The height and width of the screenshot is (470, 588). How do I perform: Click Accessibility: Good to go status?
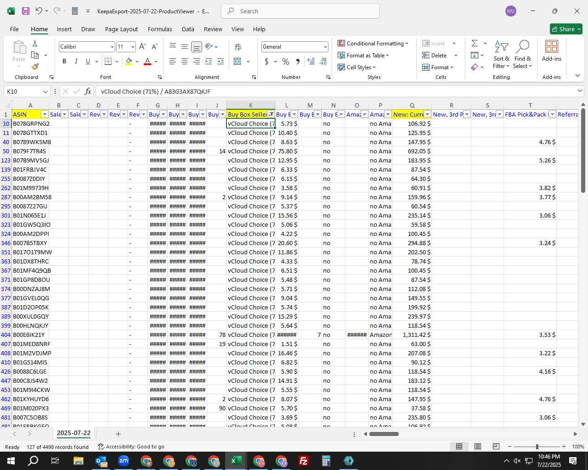[x=131, y=447]
